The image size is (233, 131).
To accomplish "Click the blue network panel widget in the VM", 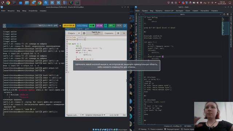I will 82,25.
